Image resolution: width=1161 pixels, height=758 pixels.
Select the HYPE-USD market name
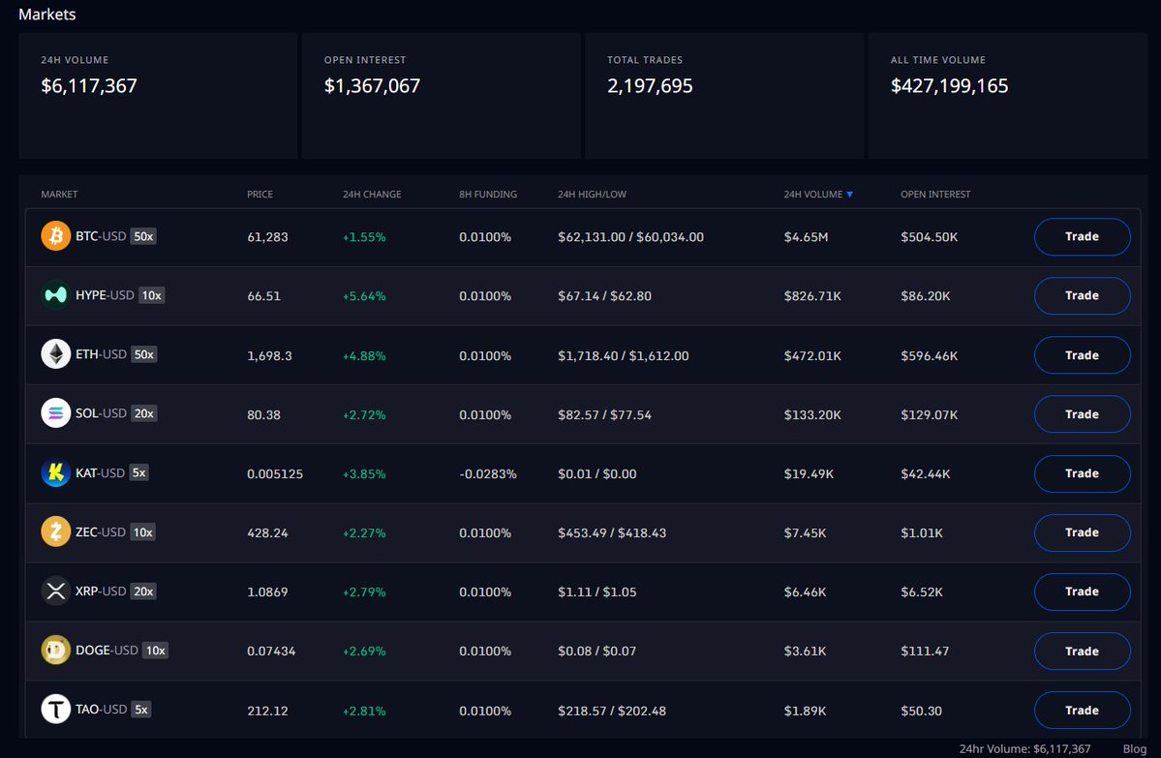pos(105,295)
